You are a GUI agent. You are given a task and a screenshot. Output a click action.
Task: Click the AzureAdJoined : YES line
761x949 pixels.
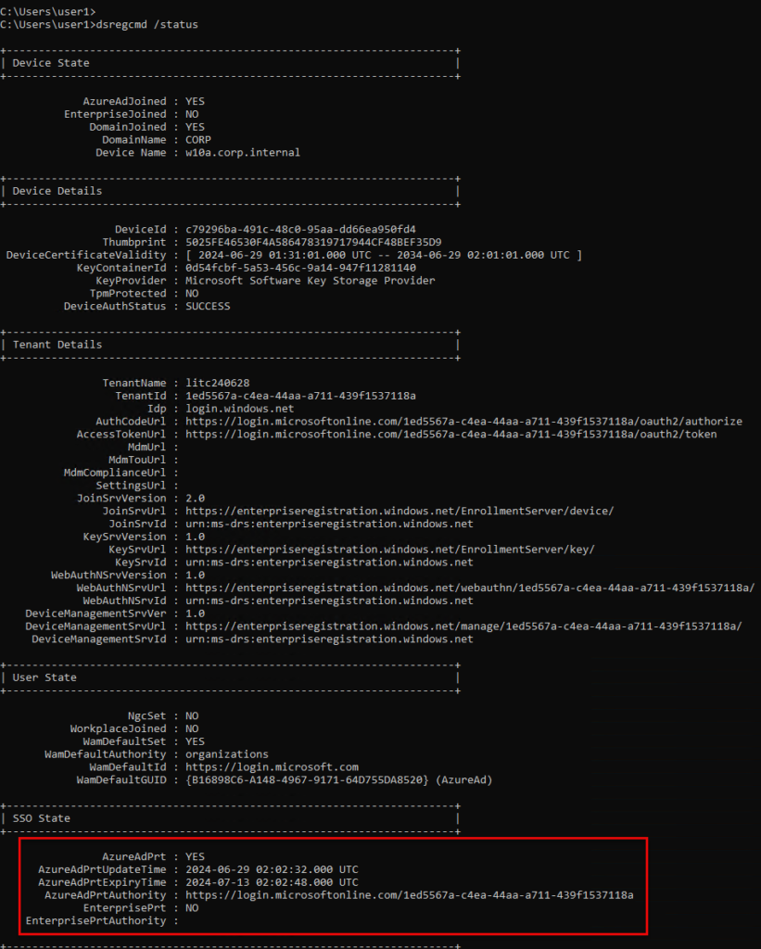click(144, 101)
